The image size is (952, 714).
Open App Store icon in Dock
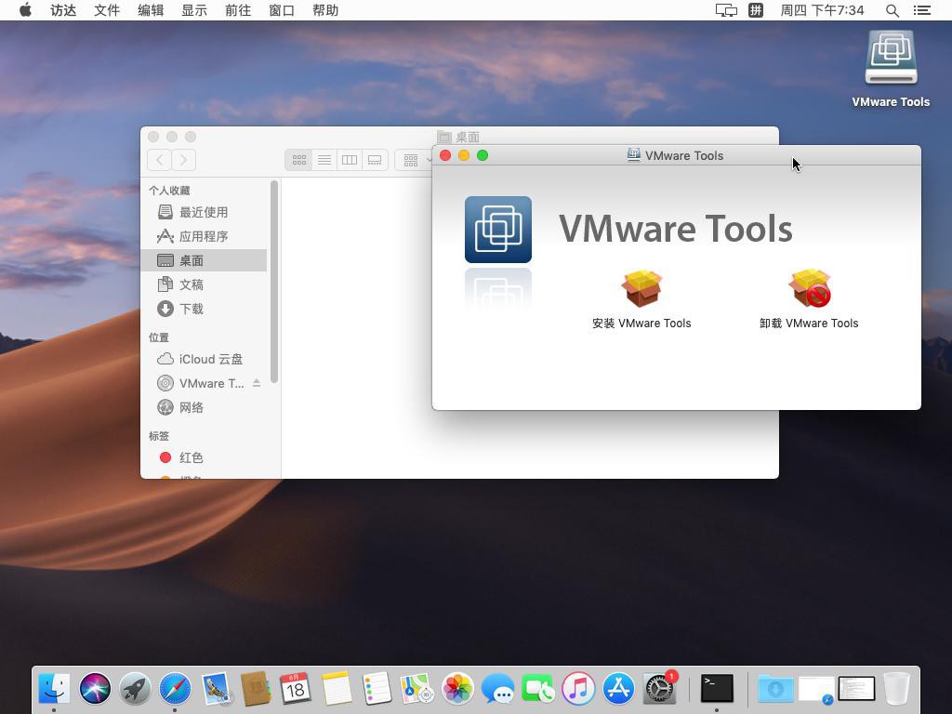coord(618,689)
